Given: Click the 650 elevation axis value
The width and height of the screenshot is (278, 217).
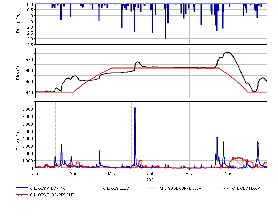Looking at the screenshot, I should tap(30, 81).
